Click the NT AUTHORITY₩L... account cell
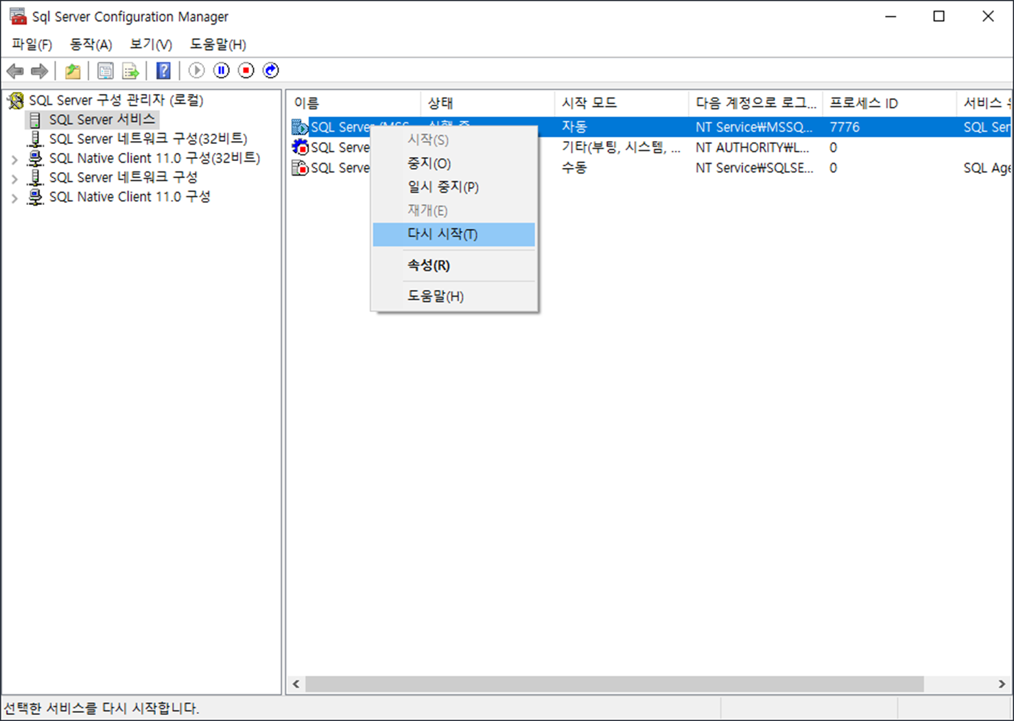The image size is (1014, 721). click(x=753, y=147)
